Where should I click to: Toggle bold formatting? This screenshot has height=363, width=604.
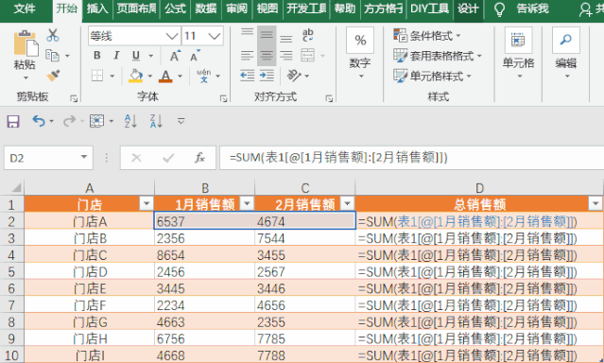(97, 56)
